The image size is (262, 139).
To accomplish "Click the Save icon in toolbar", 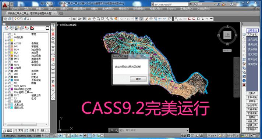I will point(84,19).
